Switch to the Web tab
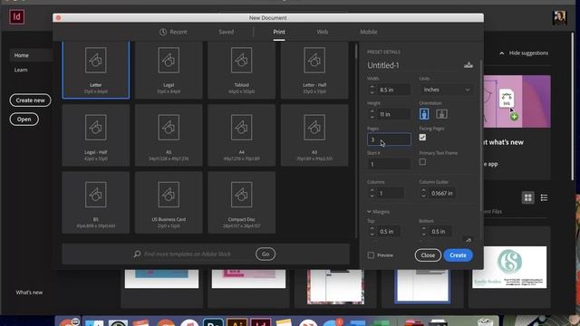 pos(323,33)
